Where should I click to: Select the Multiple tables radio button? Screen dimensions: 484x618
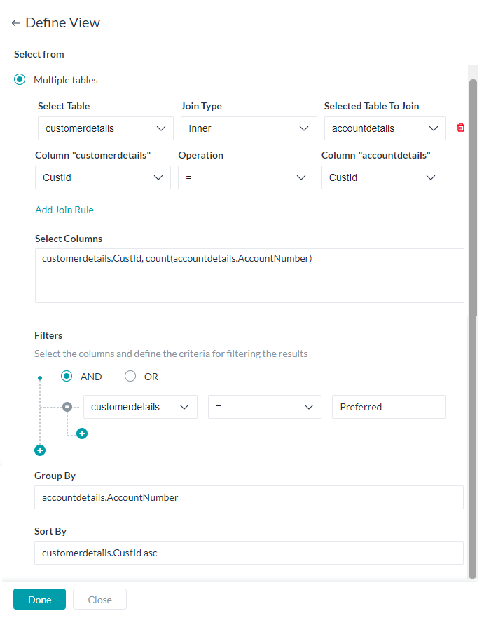click(x=20, y=79)
